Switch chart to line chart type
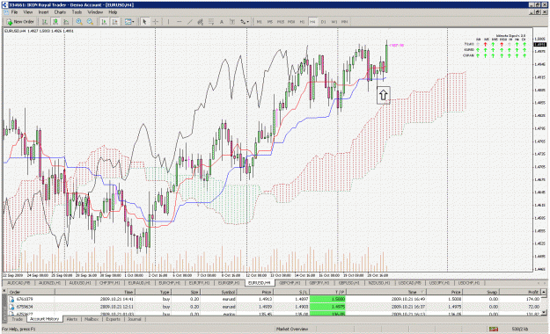This screenshot has width=550, height=334. (66, 22)
